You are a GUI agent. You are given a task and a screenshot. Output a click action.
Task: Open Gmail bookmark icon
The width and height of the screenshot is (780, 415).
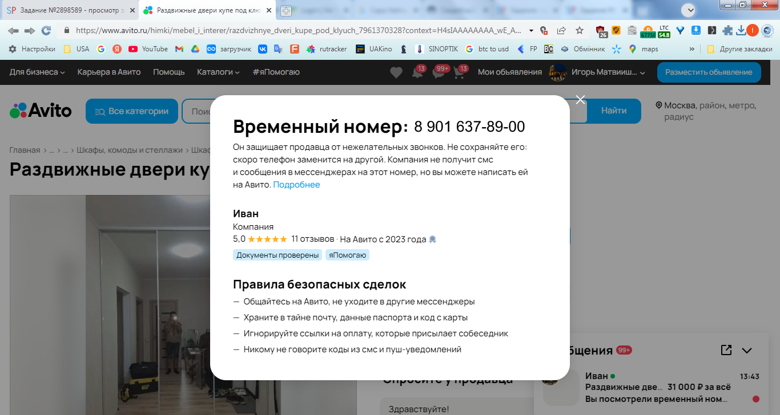(x=179, y=49)
